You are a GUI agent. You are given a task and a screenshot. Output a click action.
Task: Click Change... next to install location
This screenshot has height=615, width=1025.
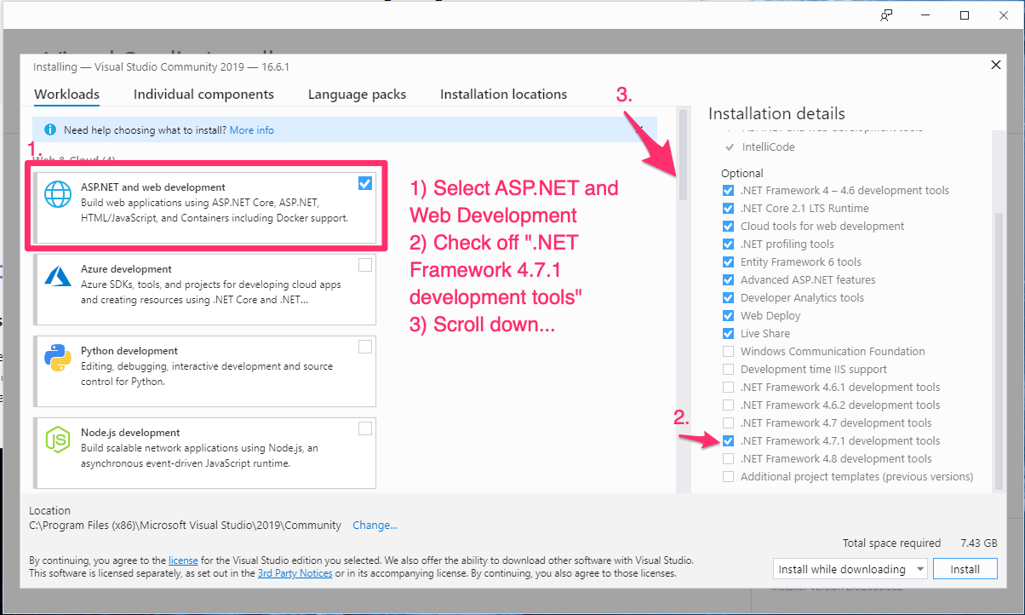click(375, 526)
